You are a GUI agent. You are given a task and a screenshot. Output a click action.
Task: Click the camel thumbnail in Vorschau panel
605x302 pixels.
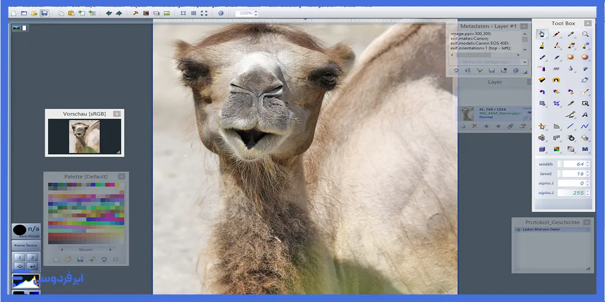(84, 136)
